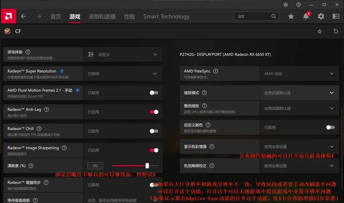Open notifications bell with badge

click(306, 16)
